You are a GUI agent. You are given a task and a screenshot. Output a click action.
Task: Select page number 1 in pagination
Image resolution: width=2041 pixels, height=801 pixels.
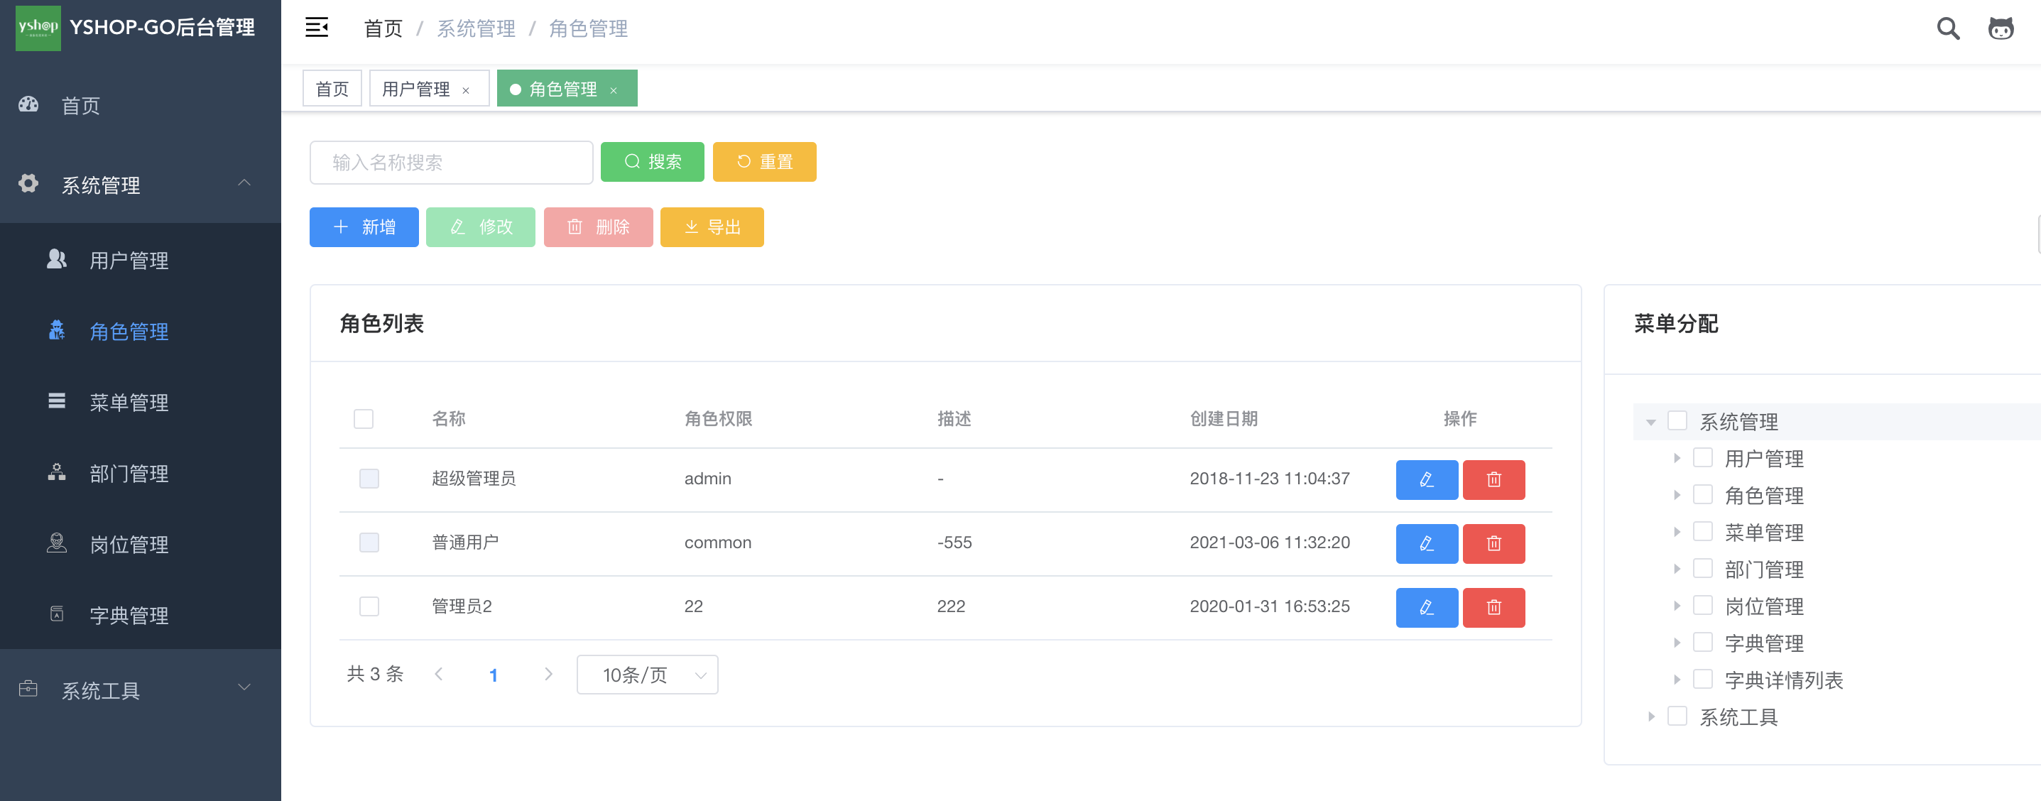493,675
